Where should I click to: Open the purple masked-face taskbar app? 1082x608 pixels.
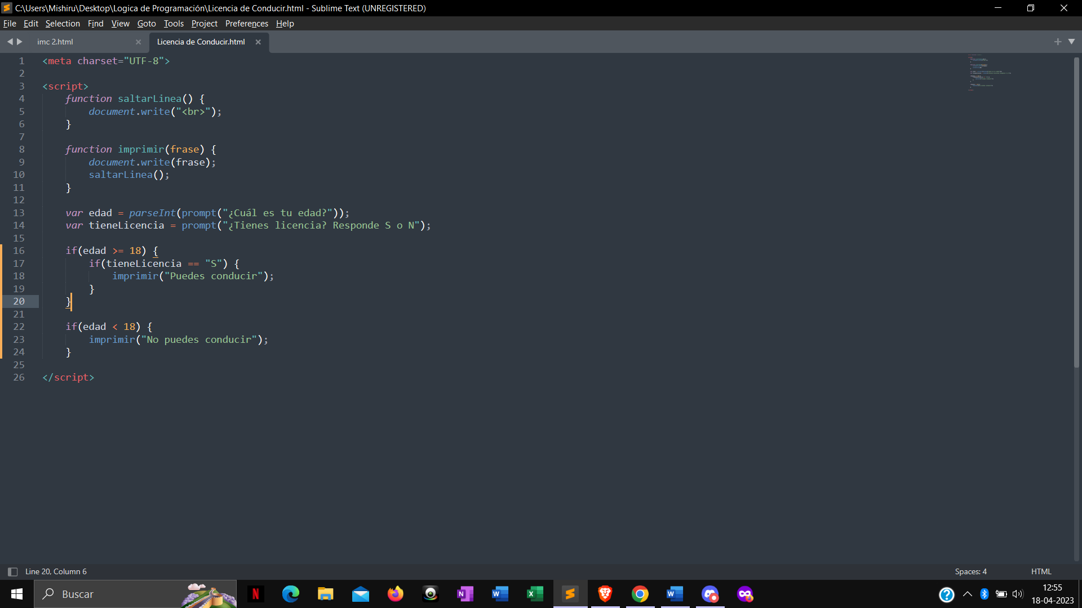[744, 594]
